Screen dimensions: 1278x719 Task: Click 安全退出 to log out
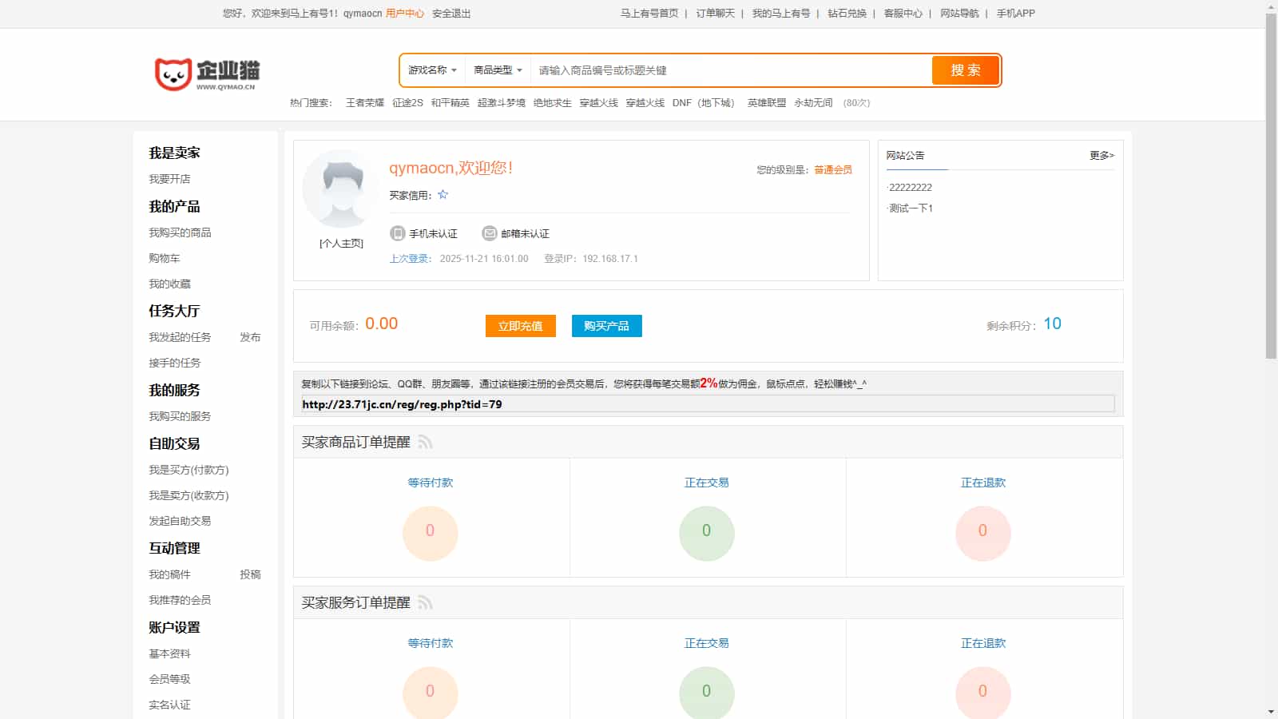click(451, 14)
